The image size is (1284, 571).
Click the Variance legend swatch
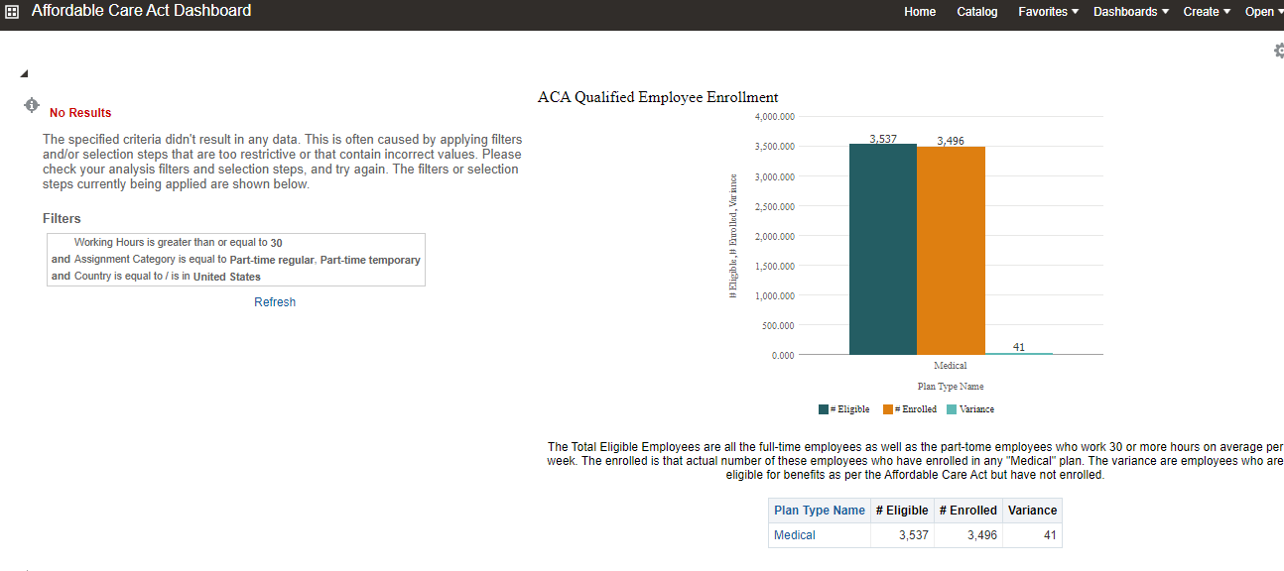952,409
